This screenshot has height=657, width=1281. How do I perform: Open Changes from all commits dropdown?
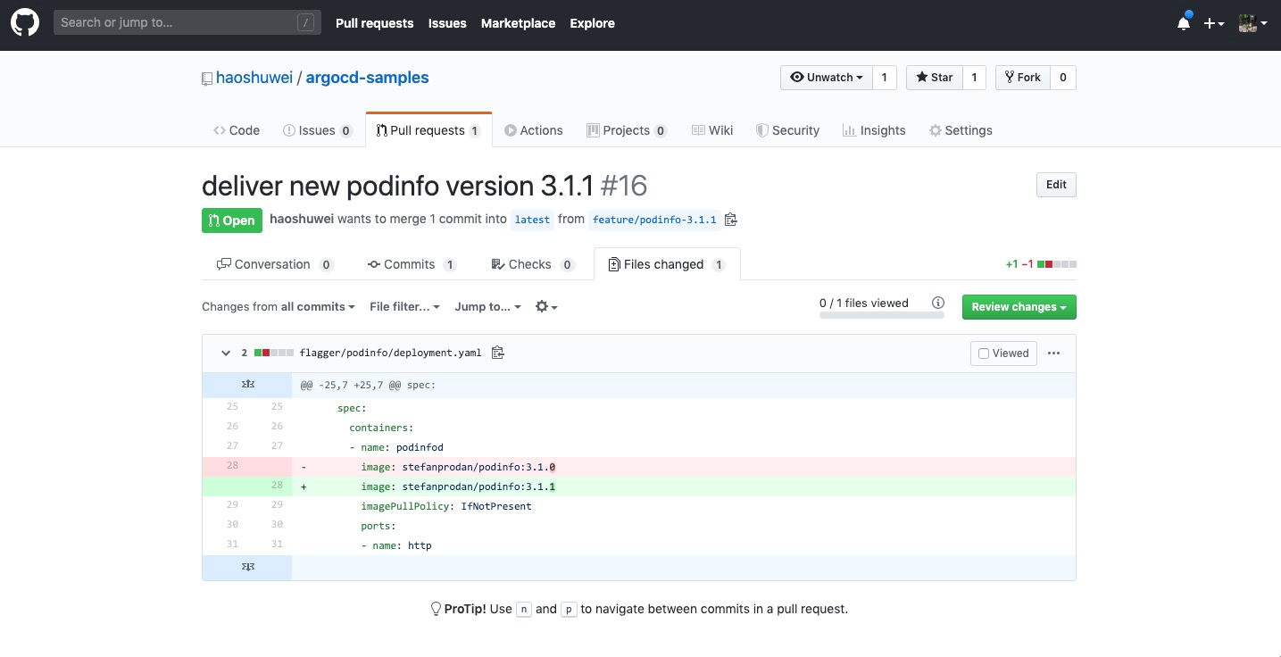point(279,307)
